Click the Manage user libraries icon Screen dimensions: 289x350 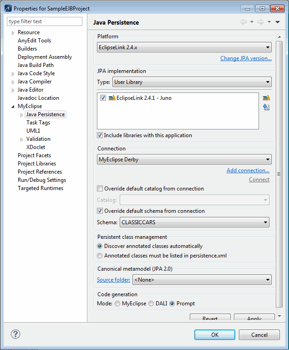[x=266, y=98]
